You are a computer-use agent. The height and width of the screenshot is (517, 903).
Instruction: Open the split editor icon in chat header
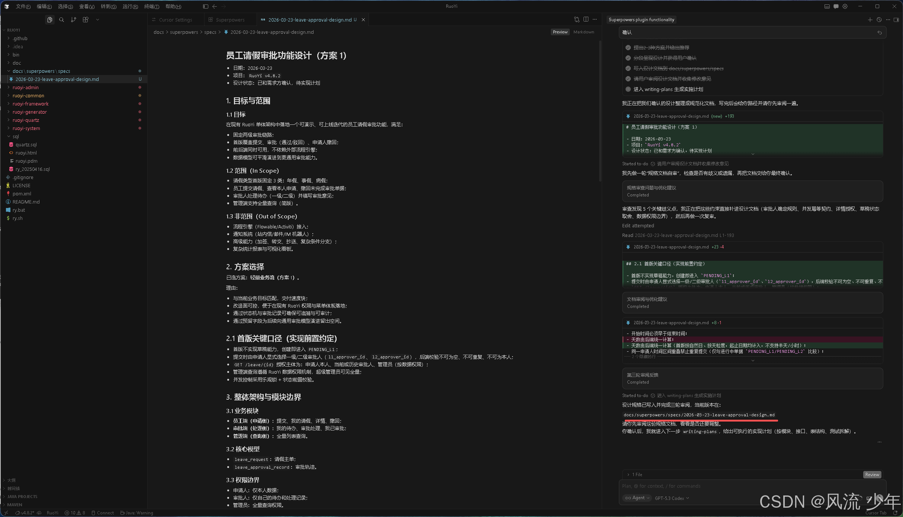click(896, 20)
